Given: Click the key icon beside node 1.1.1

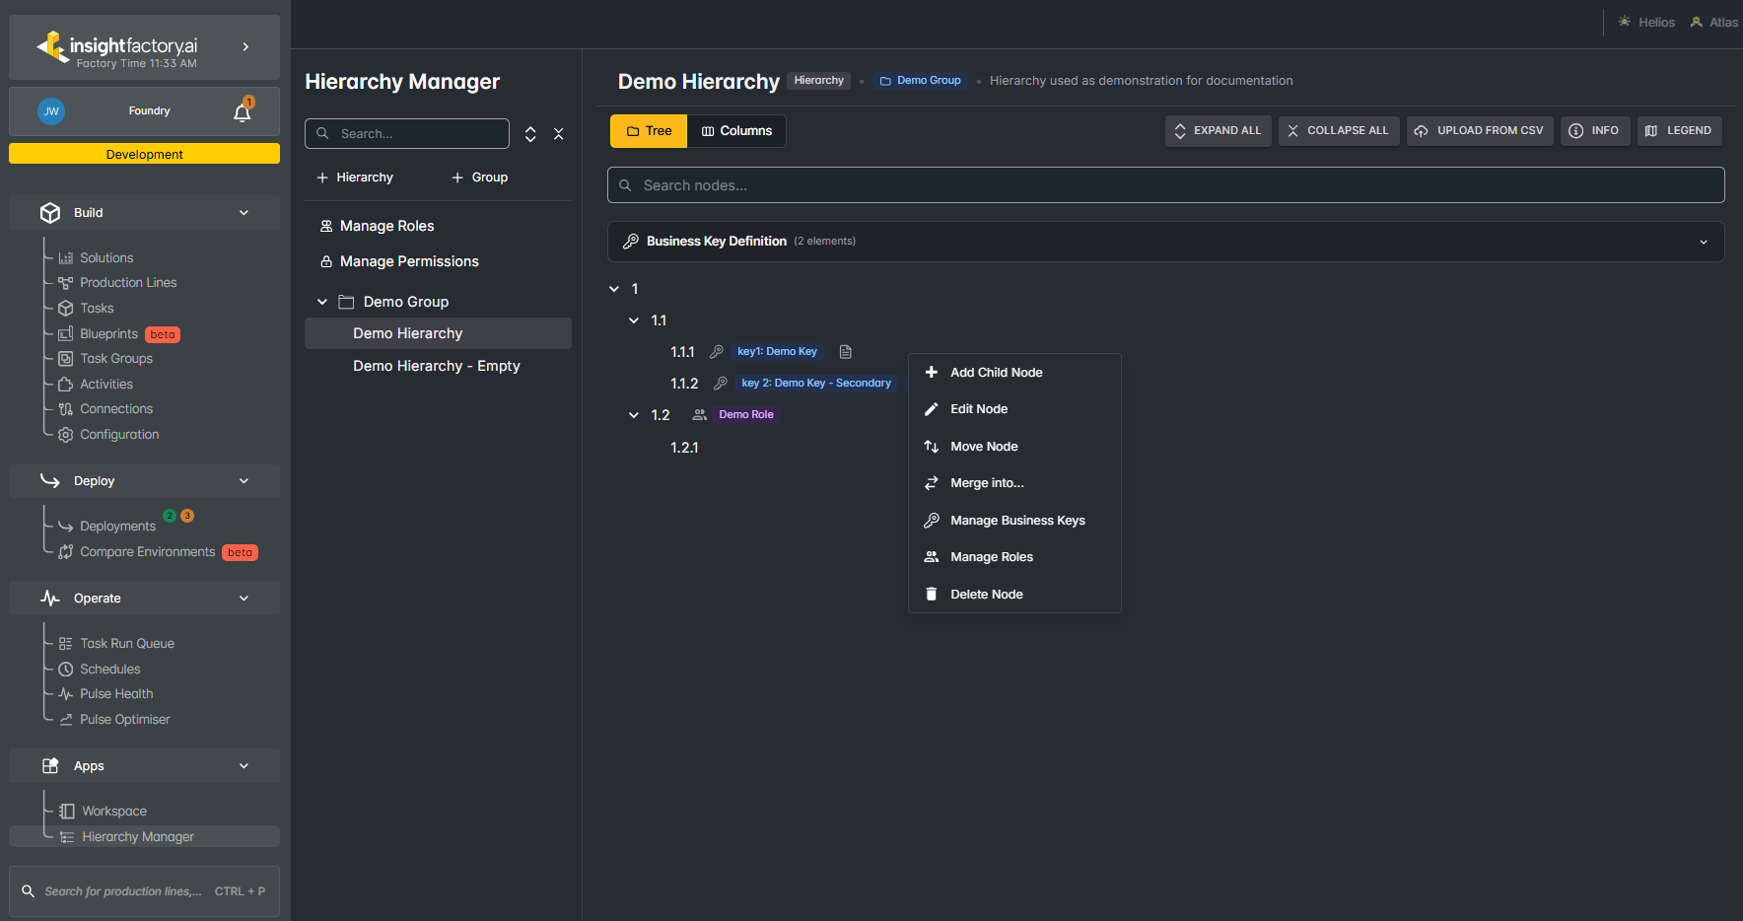Looking at the screenshot, I should click(x=717, y=352).
